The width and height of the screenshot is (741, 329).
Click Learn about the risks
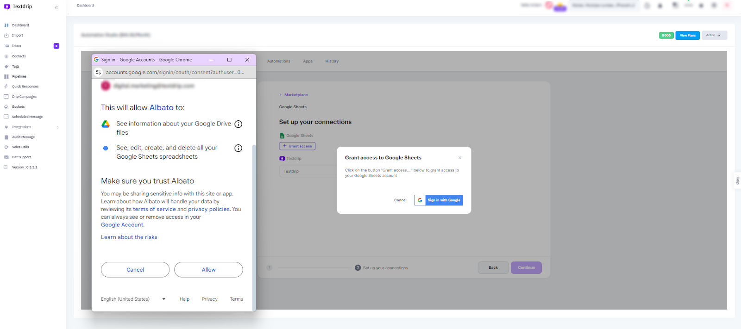click(x=129, y=237)
